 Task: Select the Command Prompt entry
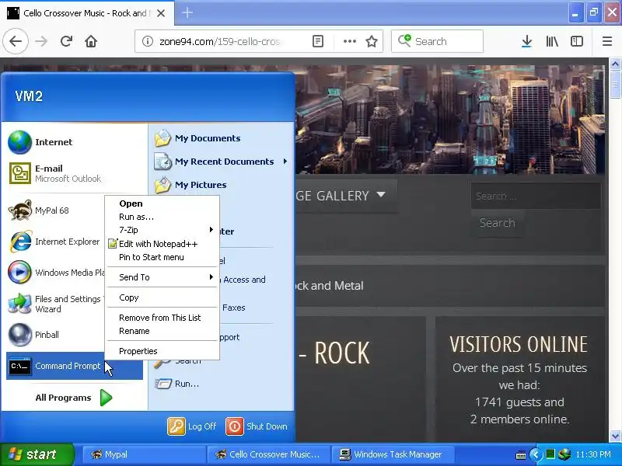(75, 366)
